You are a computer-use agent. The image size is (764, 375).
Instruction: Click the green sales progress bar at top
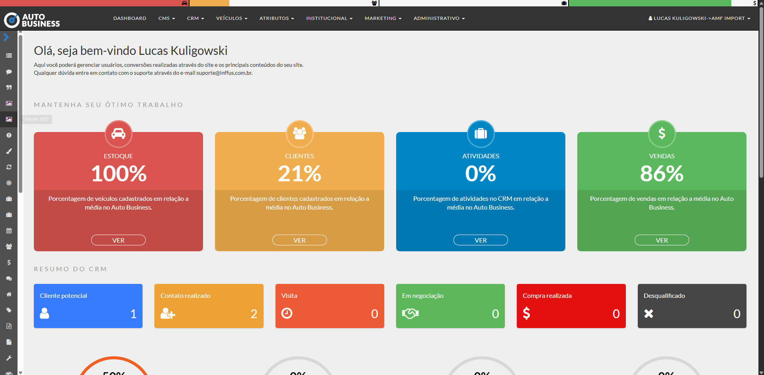(650, 3)
